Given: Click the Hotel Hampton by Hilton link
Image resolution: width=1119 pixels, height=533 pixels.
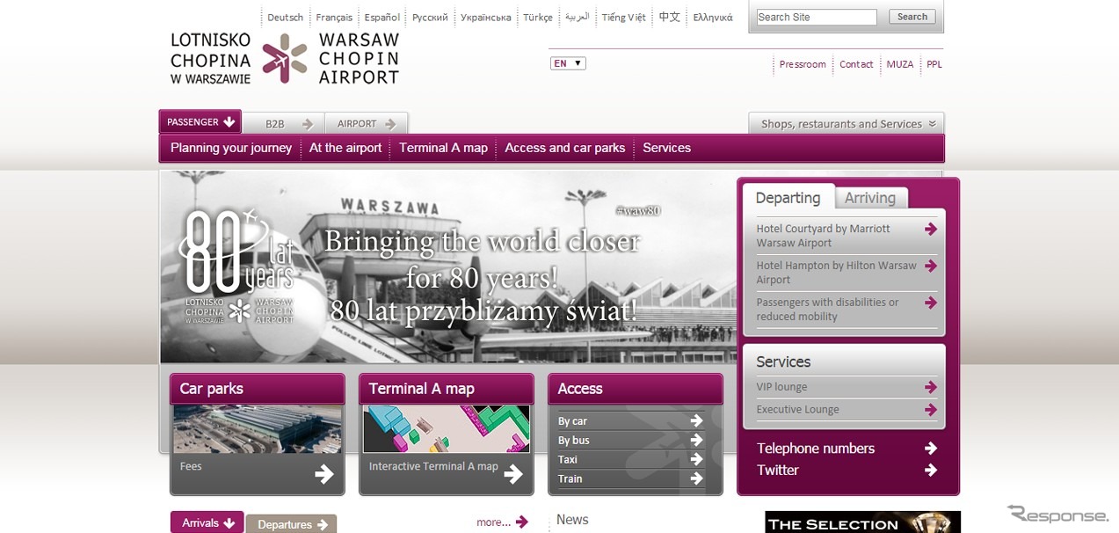Looking at the screenshot, I should (x=837, y=273).
